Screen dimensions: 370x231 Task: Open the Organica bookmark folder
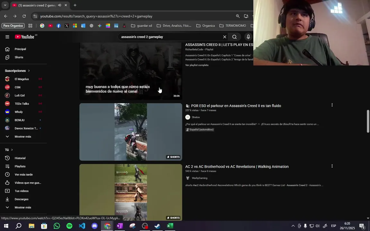[x=206, y=26]
